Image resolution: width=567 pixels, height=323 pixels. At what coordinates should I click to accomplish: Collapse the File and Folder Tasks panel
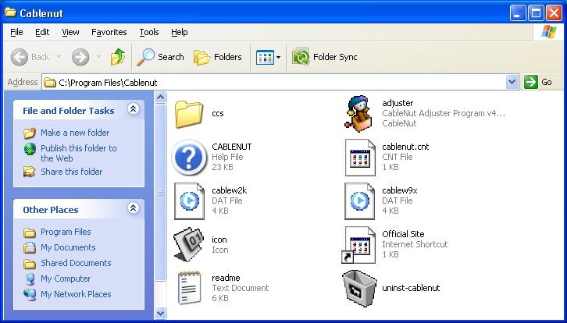coord(133,108)
